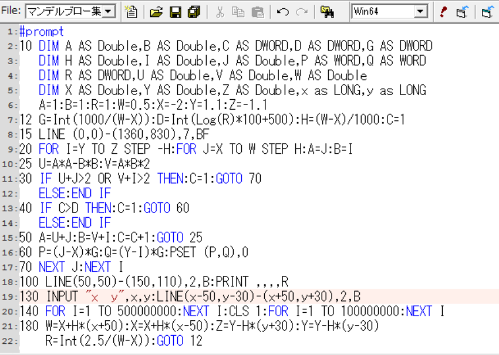Image resolution: width=499 pixels, height=355 pixels.
Task: Paste from clipboard with the paste icon
Action: coord(258,12)
